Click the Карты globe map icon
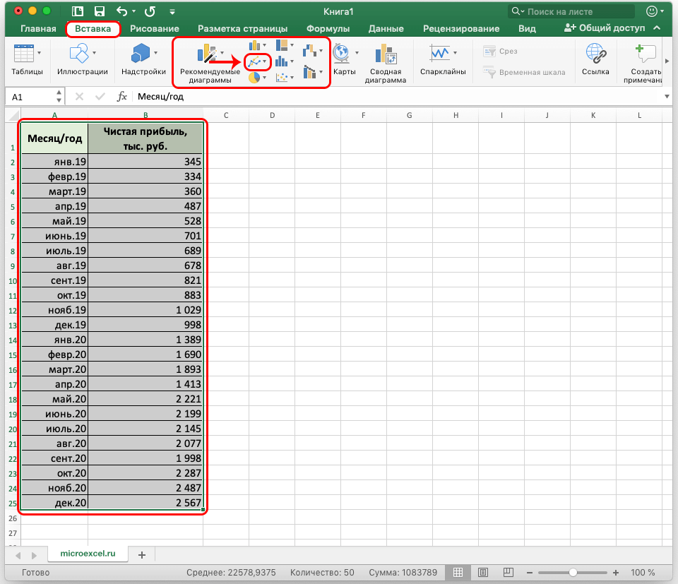The height and width of the screenshot is (584, 678). click(341, 53)
